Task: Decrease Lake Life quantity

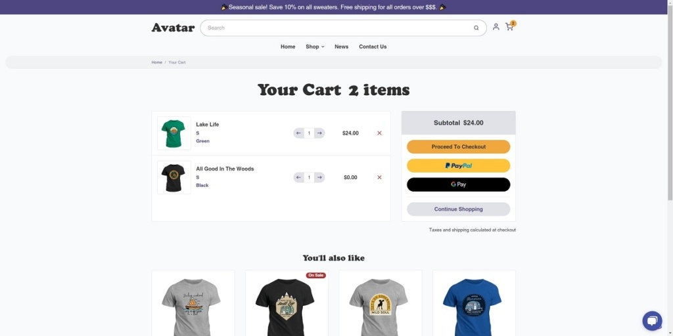Action: [x=298, y=133]
